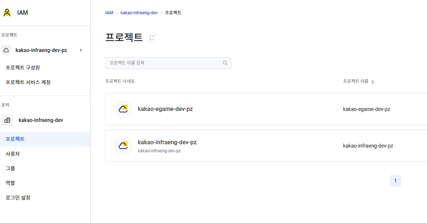Click the 프로젝트 breadcrumb text
The width and height of the screenshot is (427, 223).
pos(173,13)
